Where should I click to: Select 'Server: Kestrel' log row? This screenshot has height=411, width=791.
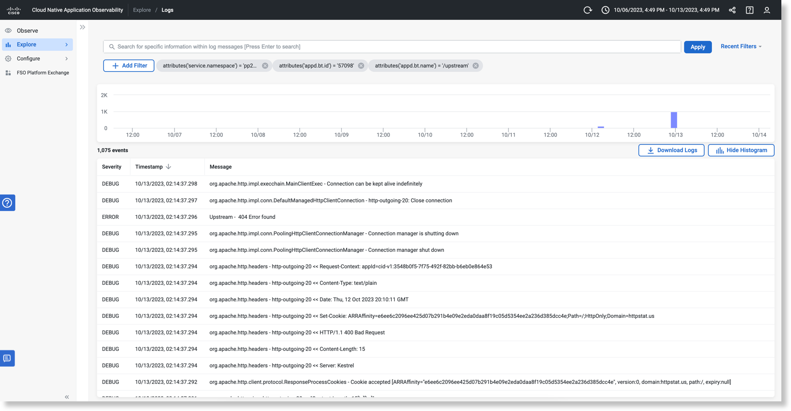click(435, 366)
